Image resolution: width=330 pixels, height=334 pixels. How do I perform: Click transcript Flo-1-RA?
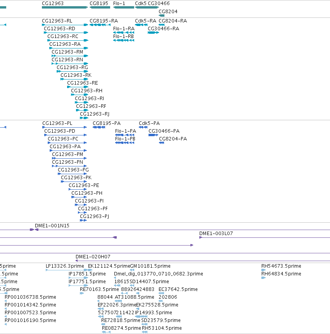pyautogui.click(x=124, y=33)
